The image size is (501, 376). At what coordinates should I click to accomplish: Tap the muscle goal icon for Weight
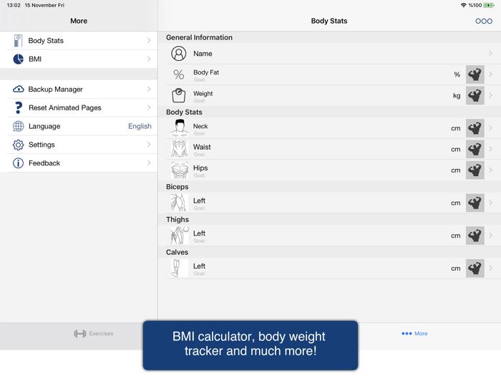[475, 95]
